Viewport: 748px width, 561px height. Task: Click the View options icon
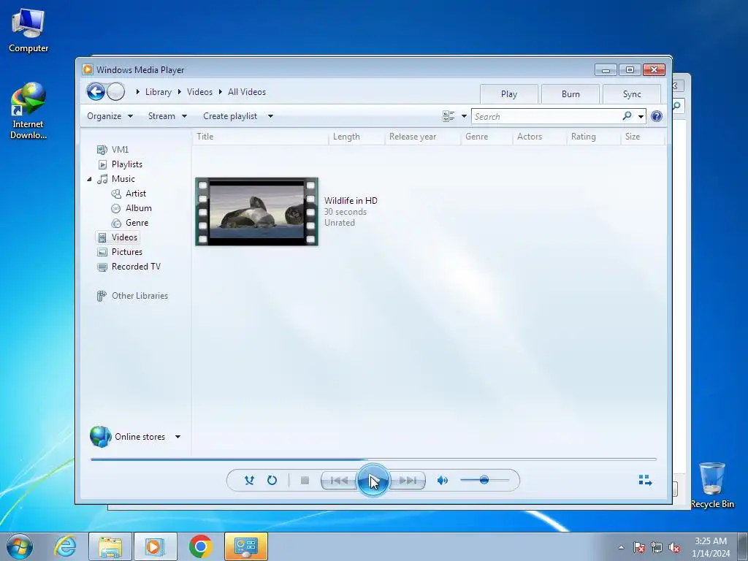(449, 116)
